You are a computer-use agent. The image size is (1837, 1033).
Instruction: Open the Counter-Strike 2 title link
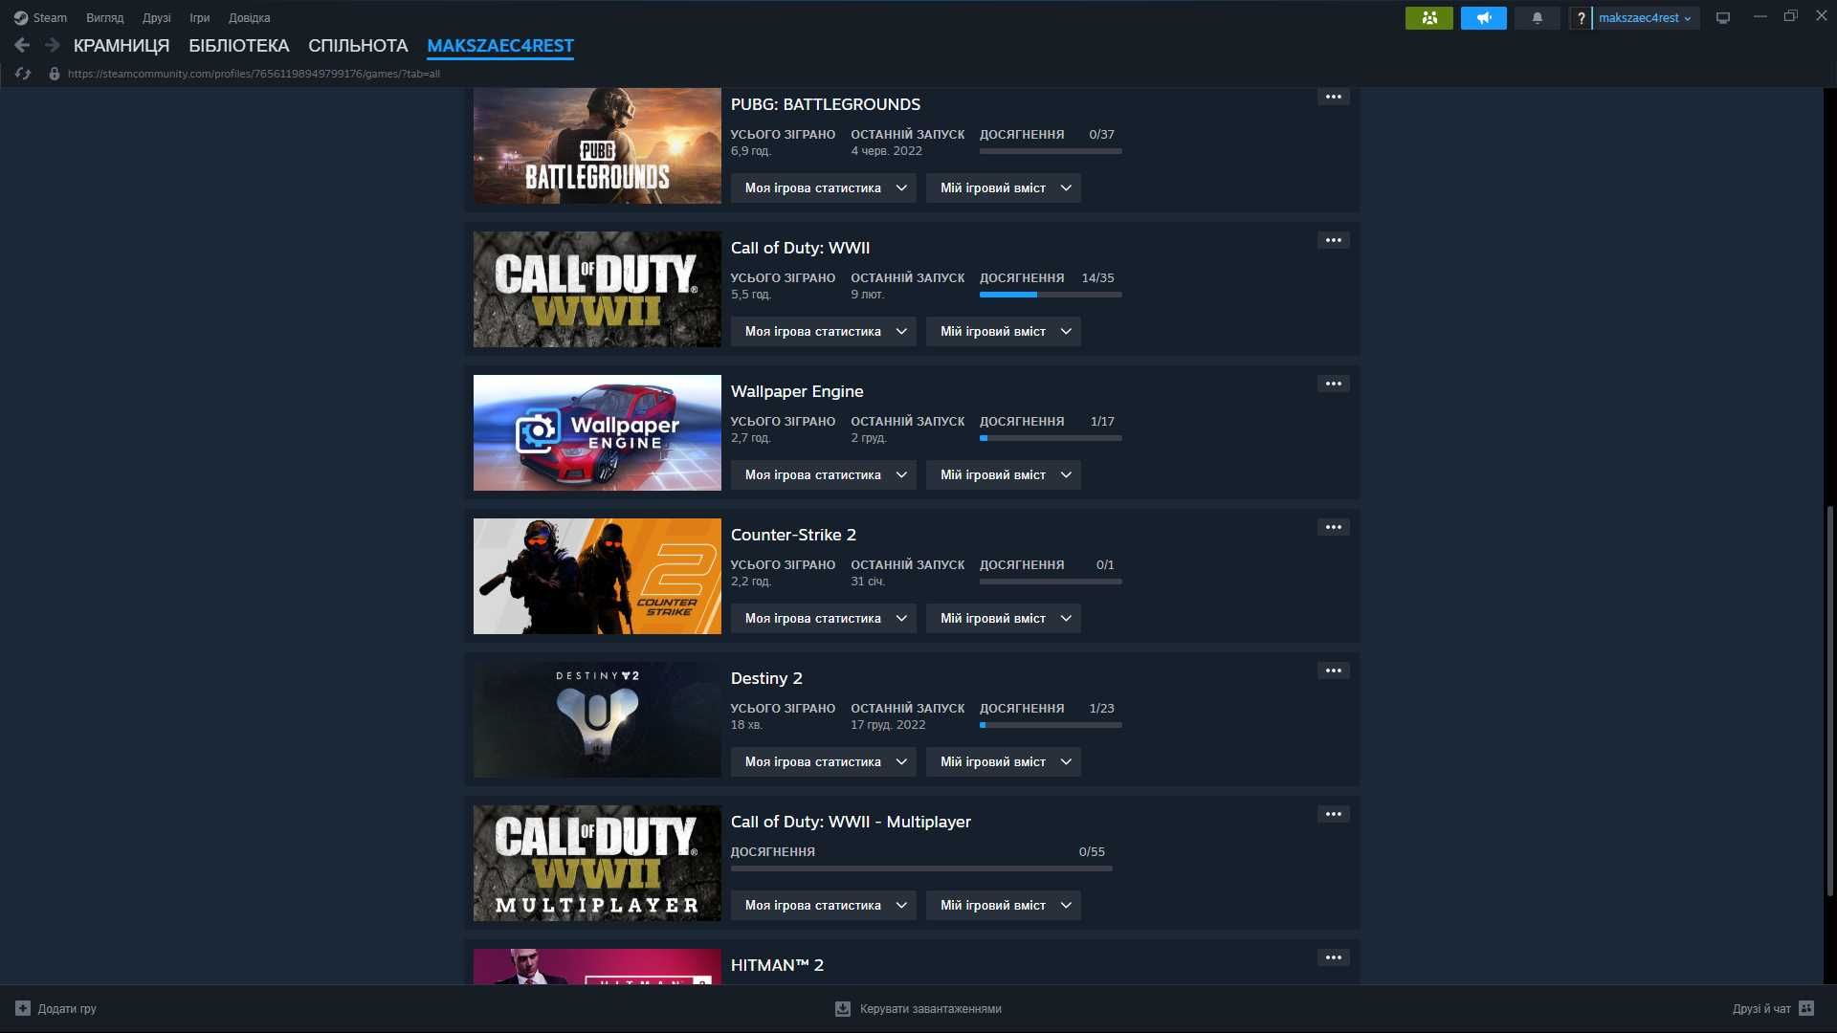coord(793,535)
